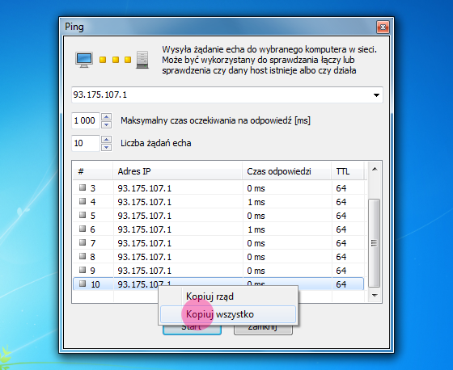Click the timeout value field showing 1 000
This screenshot has width=453, height=370.
tap(86, 120)
